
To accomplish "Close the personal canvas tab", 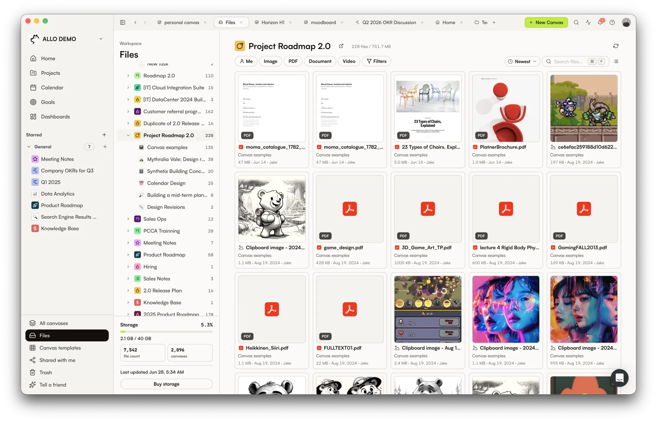I will 205,23.
